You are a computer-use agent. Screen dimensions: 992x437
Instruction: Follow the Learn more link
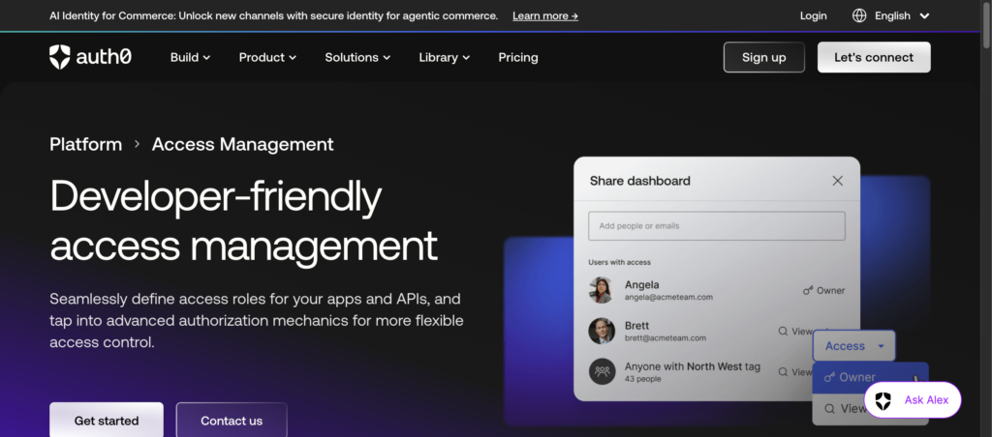click(x=545, y=15)
